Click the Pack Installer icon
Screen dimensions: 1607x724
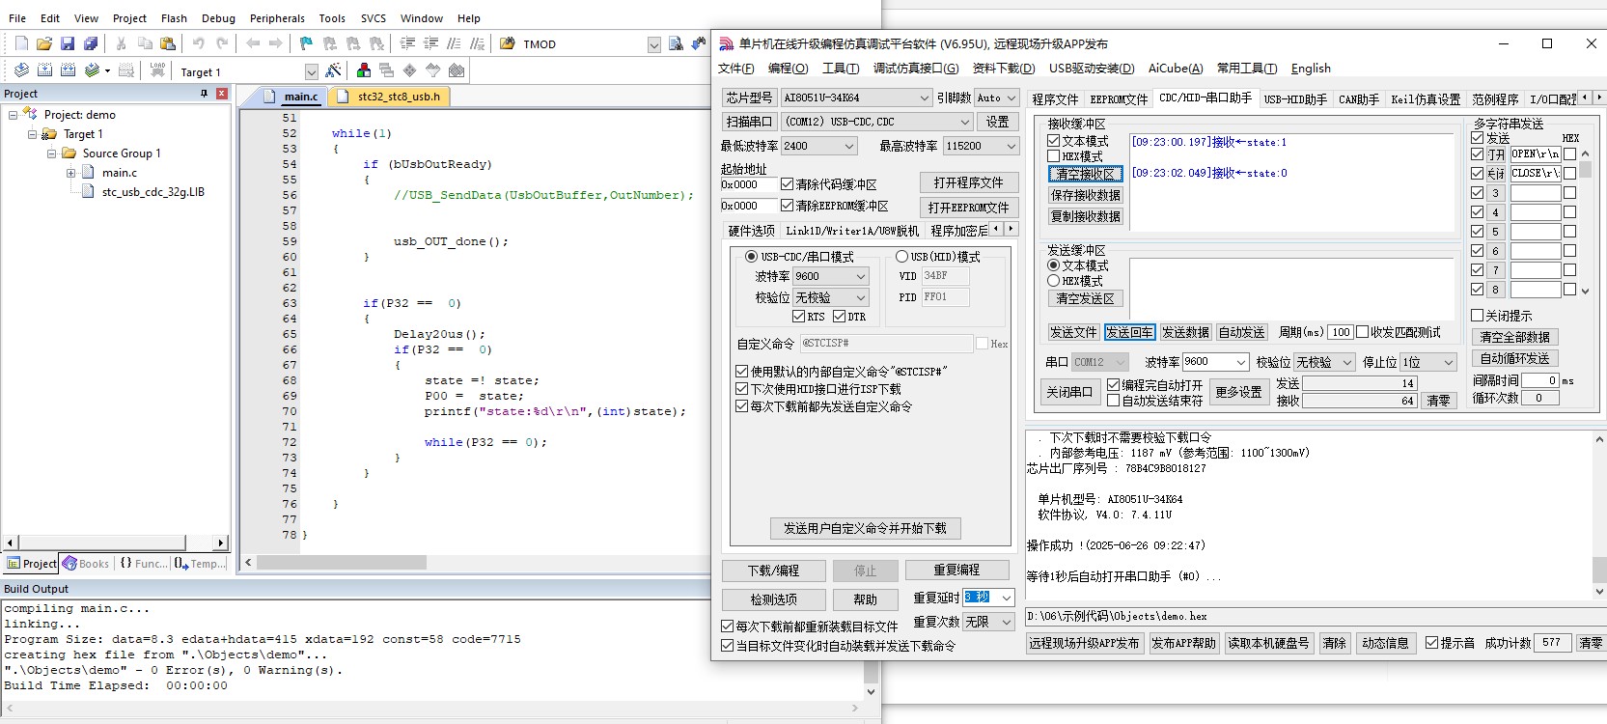pyautogui.click(x=457, y=70)
